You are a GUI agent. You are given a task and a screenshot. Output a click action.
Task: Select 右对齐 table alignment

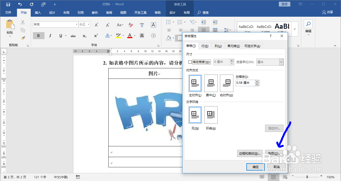coord(227,83)
